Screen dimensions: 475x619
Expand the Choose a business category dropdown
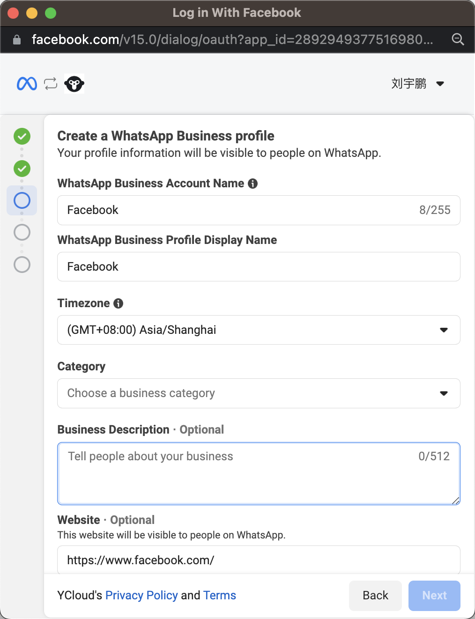click(x=259, y=393)
